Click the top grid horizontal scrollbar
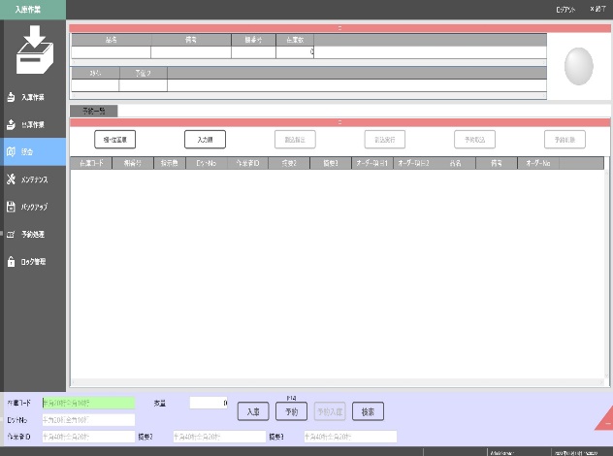 (308, 62)
